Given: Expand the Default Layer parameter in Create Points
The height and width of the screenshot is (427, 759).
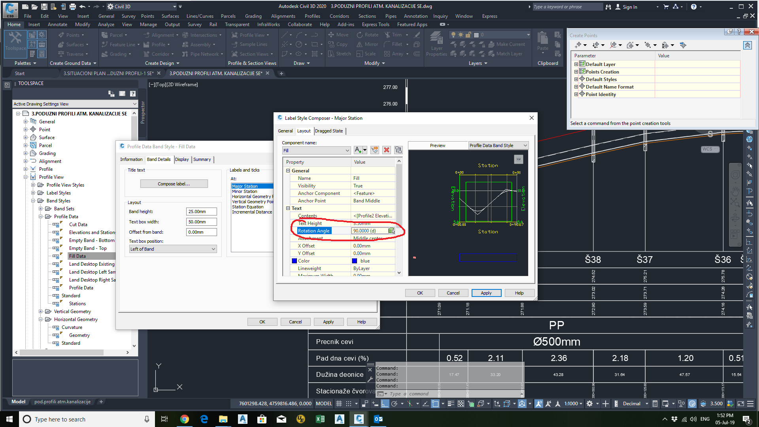Looking at the screenshot, I should pos(576,64).
